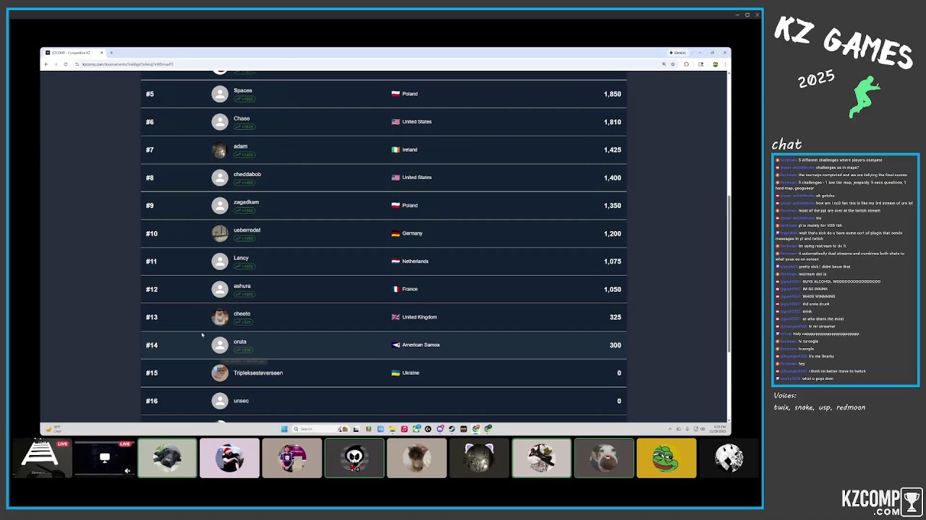Click player name unsec in row #16
The width and height of the screenshot is (926, 520).
241,401
